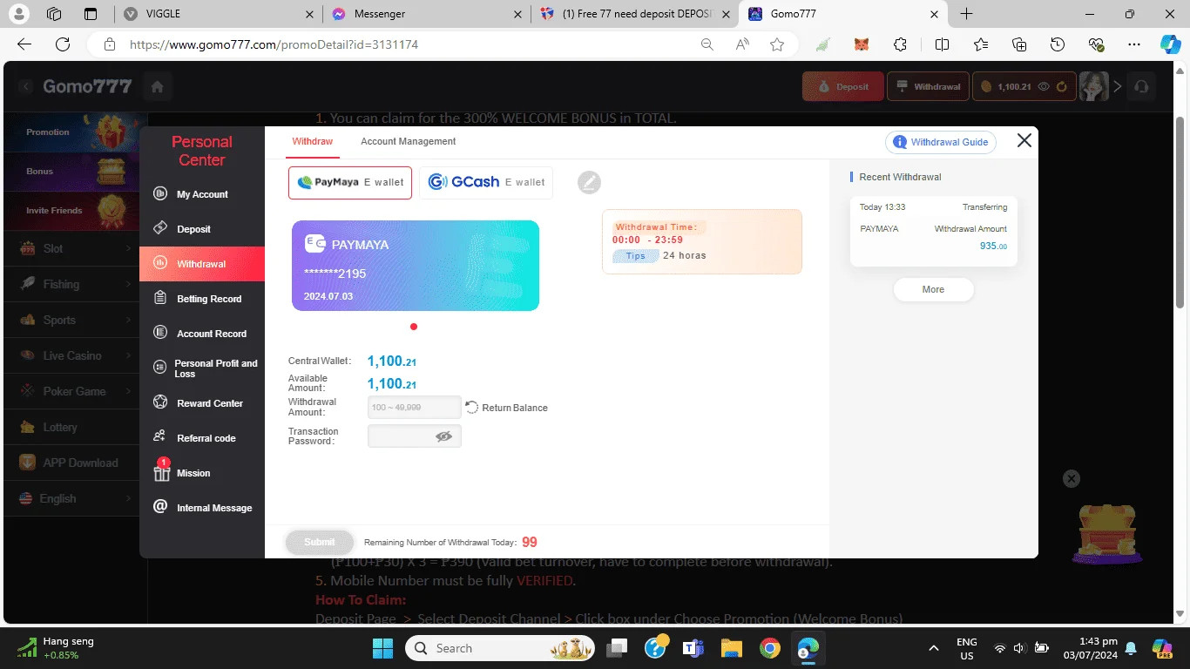Switch to Account Management tab
The height and width of the screenshot is (669, 1190).
coord(408,141)
